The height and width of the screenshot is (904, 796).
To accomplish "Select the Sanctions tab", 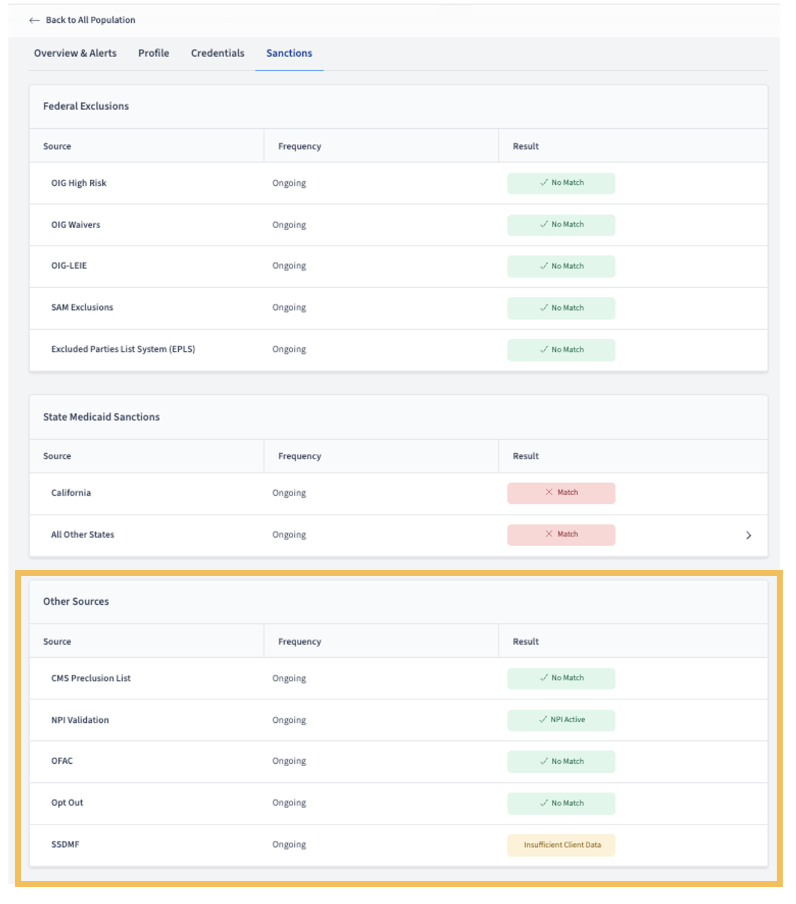I will point(289,53).
